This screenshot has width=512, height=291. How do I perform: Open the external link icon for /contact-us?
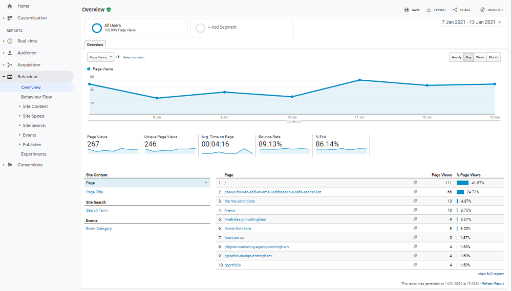point(415,237)
